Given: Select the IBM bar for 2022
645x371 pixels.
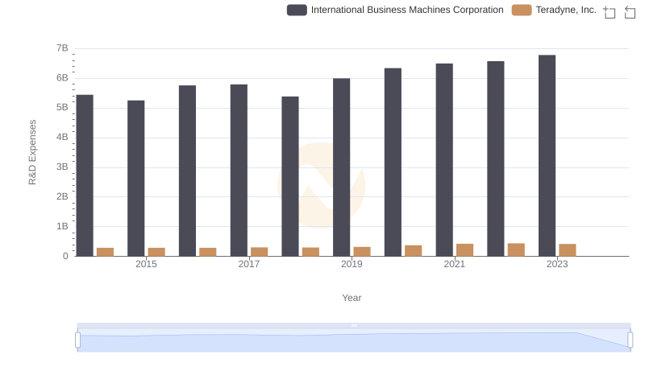Looking at the screenshot, I should point(496,159).
